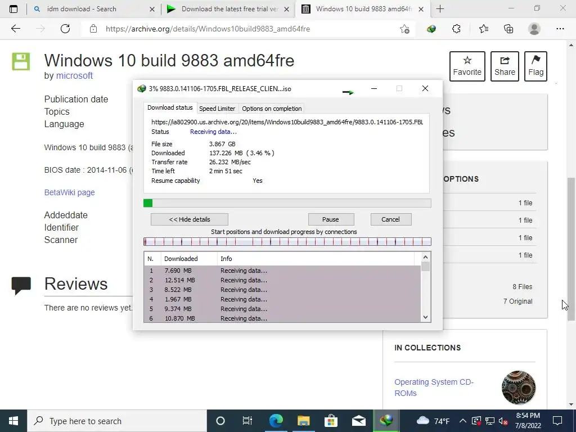Screen dimensions: 576x432
Task: Select connection row 5 with 9.374 MB
Action: click(x=282, y=309)
